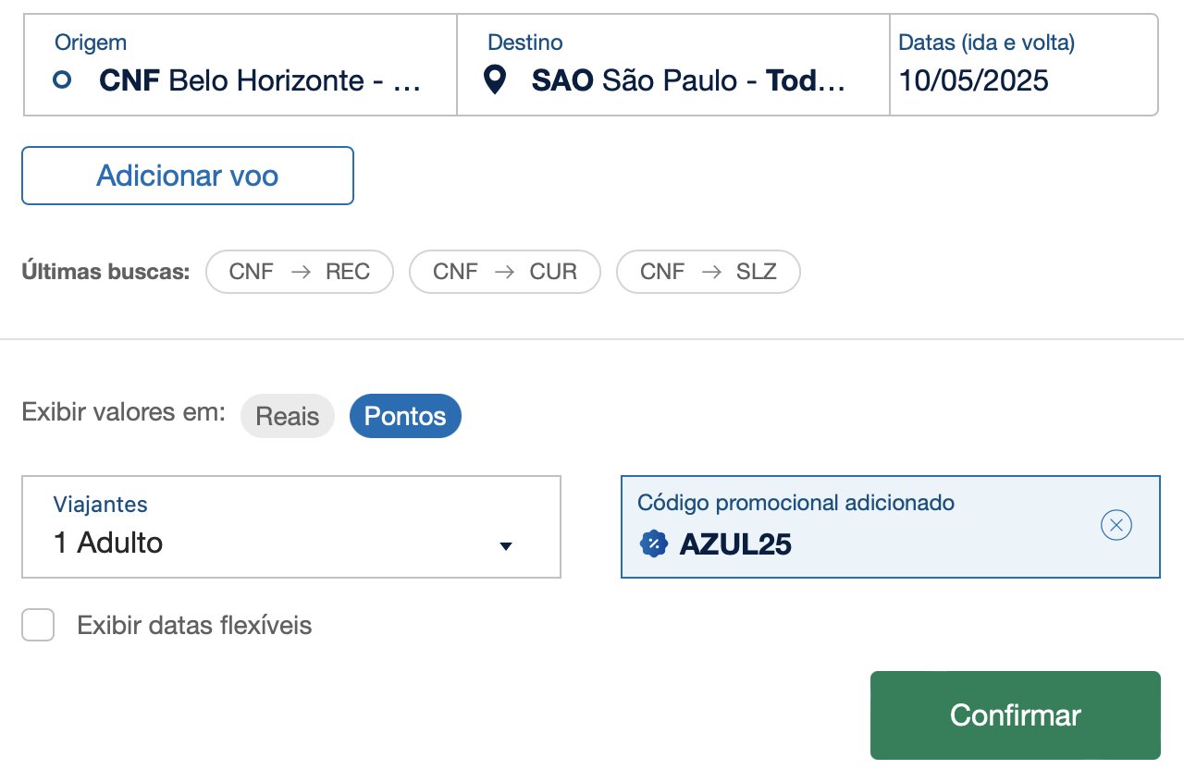This screenshot has height=769, width=1184.
Task: Open the Datas date picker field
Action: pos(1024,65)
